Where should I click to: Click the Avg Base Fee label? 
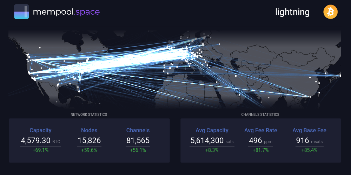pyautogui.click(x=309, y=130)
